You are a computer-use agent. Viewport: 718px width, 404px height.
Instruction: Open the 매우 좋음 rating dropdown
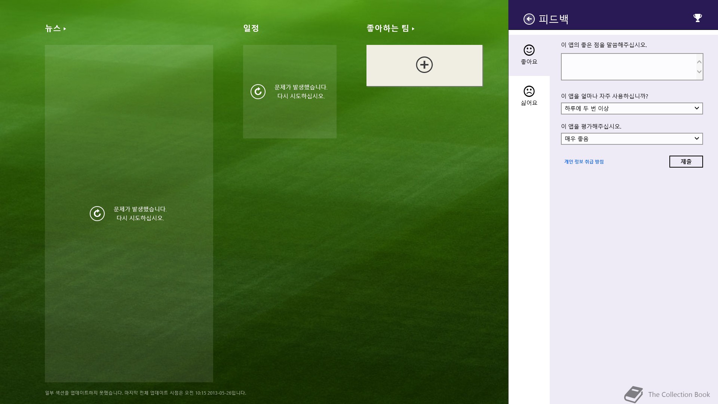(632, 139)
